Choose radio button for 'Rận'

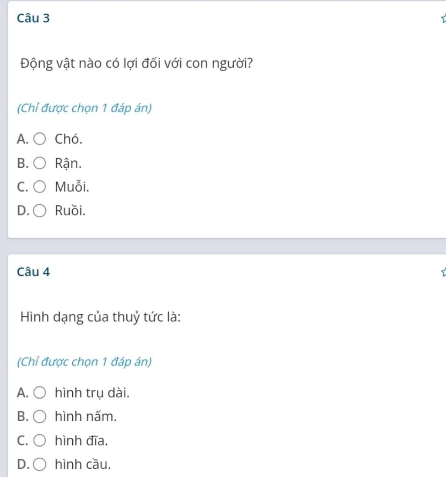pos(40,163)
